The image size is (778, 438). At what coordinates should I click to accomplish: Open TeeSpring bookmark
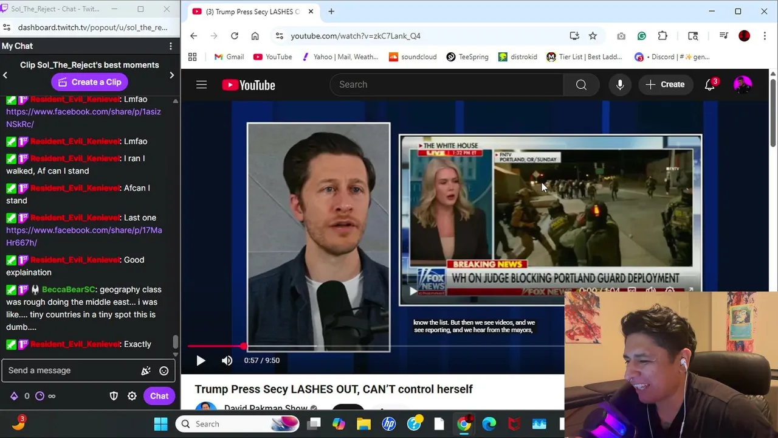pos(467,57)
